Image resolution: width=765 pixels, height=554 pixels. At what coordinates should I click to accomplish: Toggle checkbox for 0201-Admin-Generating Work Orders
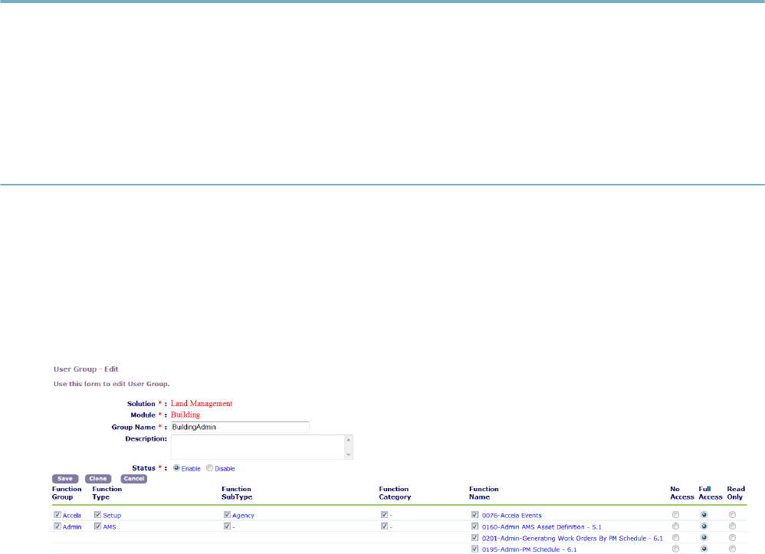click(x=474, y=538)
